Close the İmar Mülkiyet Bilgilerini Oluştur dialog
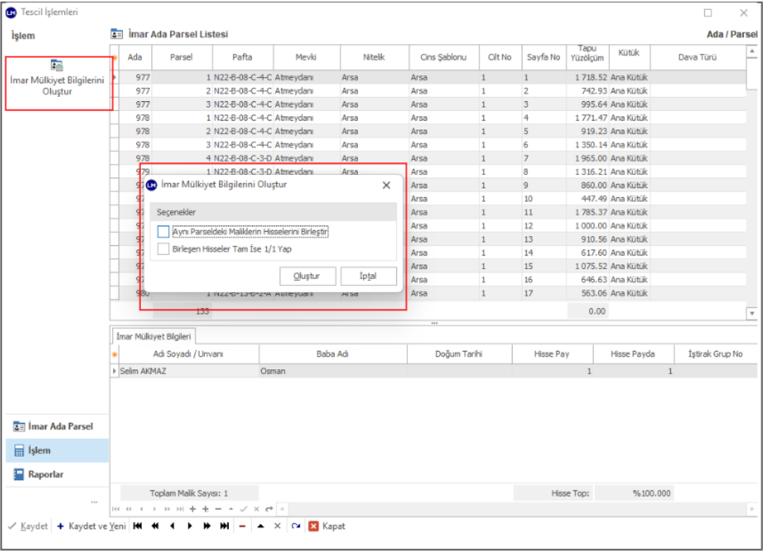The width and height of the screenshot is (765, 551). (386, 185)
